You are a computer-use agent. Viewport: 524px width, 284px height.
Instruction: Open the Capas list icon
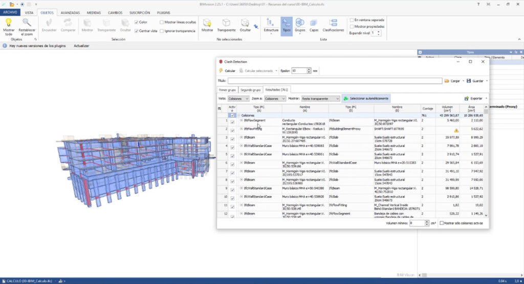click(x=314, y=23)
